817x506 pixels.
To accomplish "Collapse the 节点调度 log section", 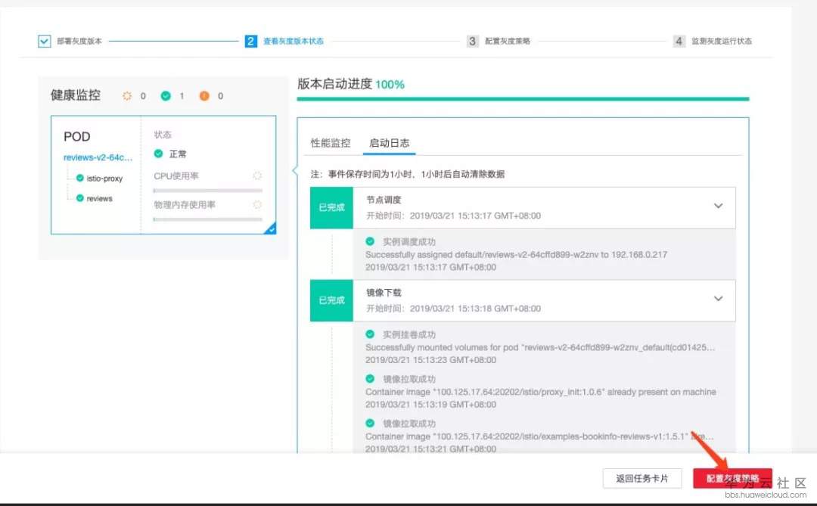I will pyautogui.click(x=718, y=206).
